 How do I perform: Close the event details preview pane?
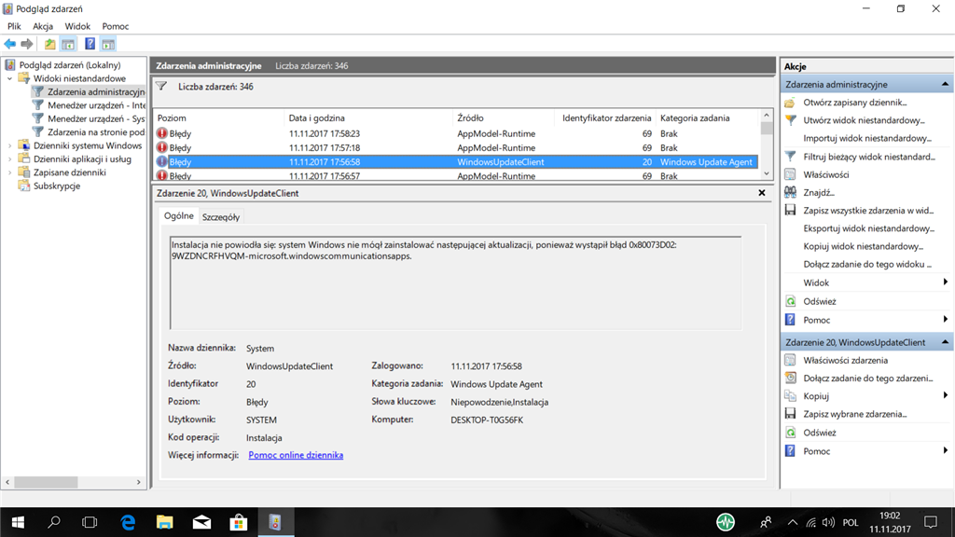(762, 193)
